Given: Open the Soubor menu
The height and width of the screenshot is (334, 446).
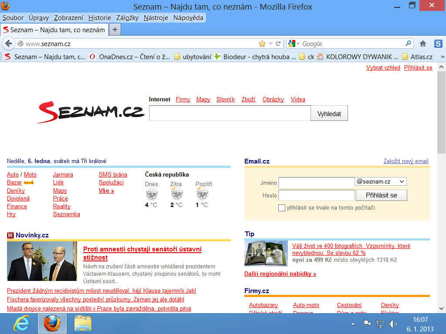Looking at the screenshot, I should 13,18.
